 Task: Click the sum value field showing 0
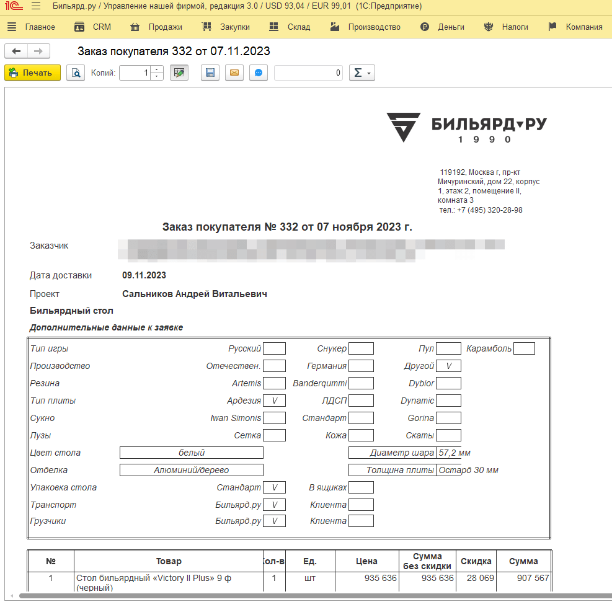pos(309,73)
